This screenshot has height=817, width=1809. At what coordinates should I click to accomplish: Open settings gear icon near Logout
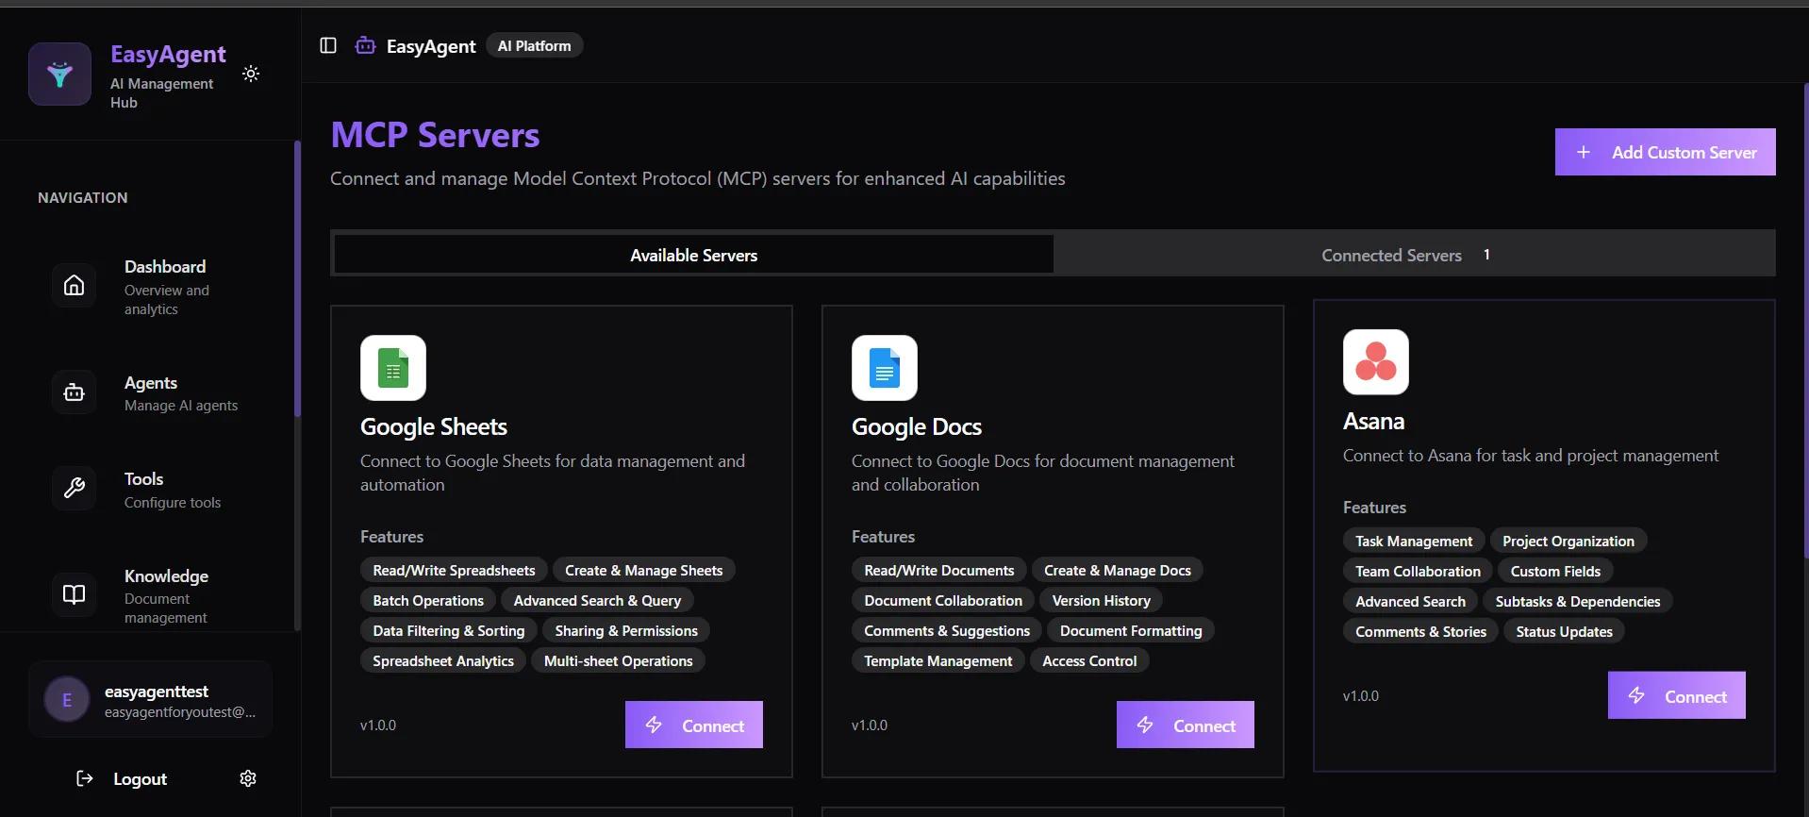(x=248, y=778)
